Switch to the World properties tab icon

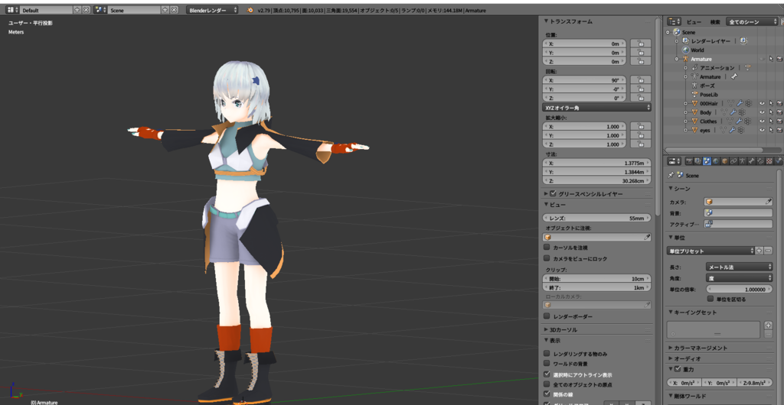(x=716, y=160)
